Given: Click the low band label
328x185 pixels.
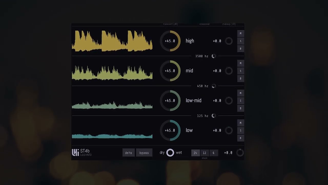Looking at the screenshot, I should coord(189,130).
